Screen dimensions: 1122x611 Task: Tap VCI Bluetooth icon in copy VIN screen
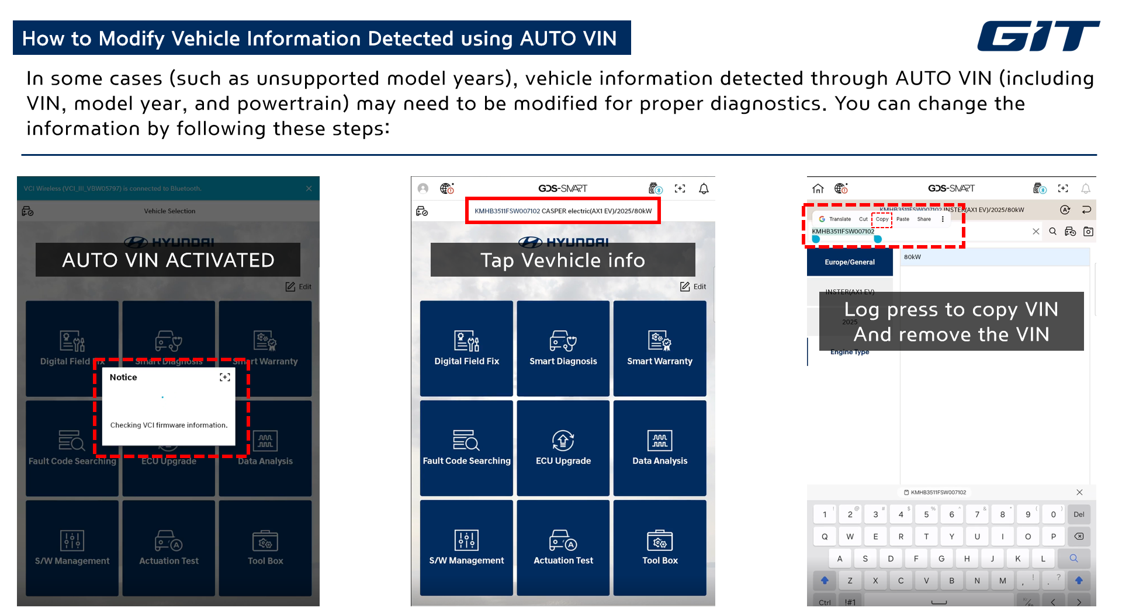click(1040, 188)
